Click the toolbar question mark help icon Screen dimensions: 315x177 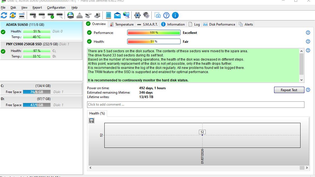[166, 15]
